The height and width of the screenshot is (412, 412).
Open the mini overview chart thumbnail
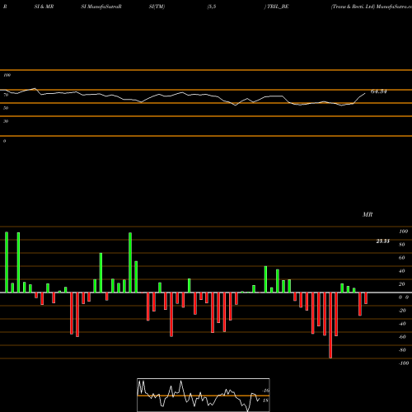(204, 395)
